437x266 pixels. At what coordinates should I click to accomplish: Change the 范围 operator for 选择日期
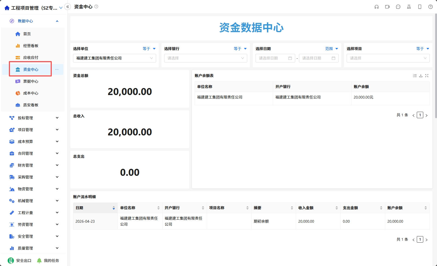click(x=332, y=49)
